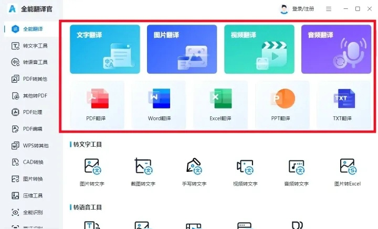This screenshot has height=229, width=378.
Task: Open the 图片翻译 card
Action: [x=182, y=49]
